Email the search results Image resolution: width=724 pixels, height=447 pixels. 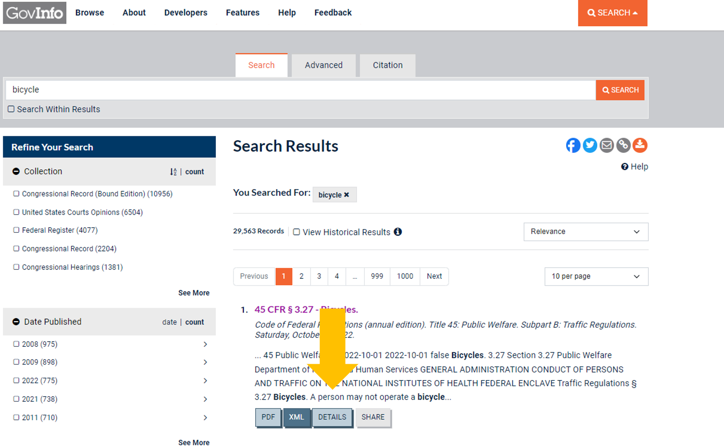pos(607,145)
